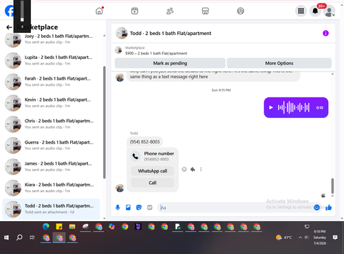The width and height of the screenshot is (344, 254).
Task: Open weather widget showing 41°C
Action: tap(284, 238)
